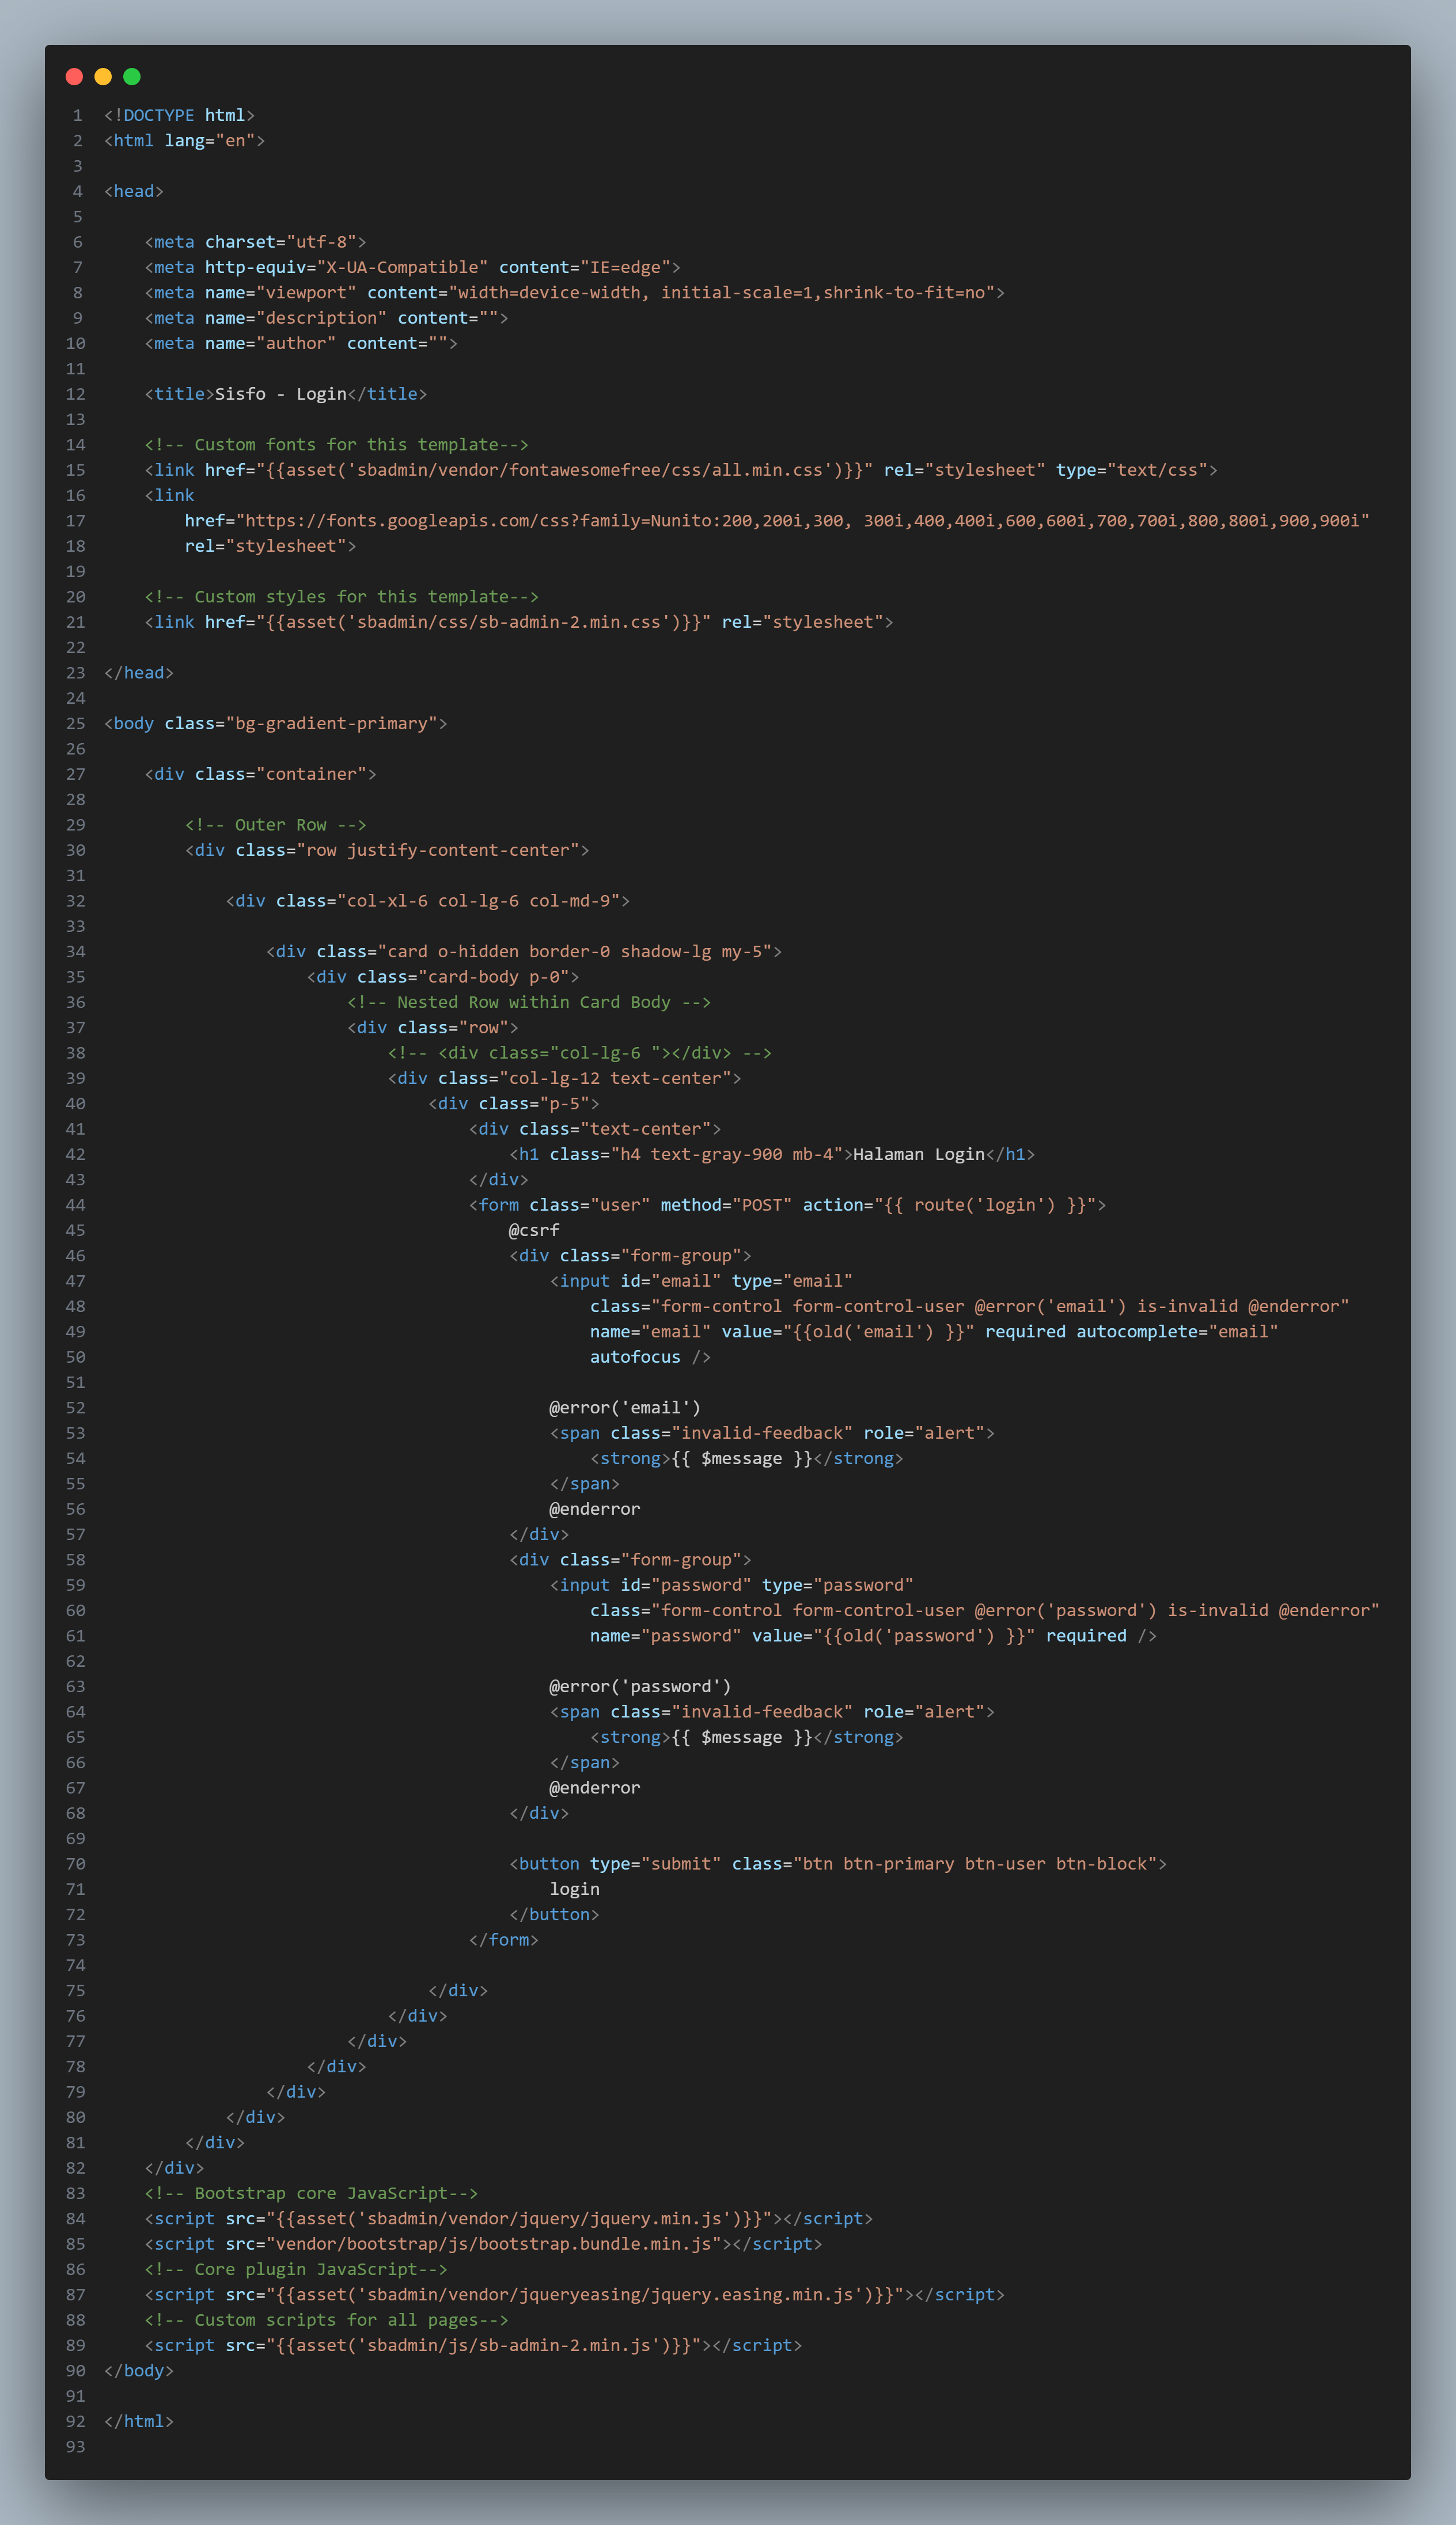
Task: Click the @csrf directive
Action: (534, 1230)
